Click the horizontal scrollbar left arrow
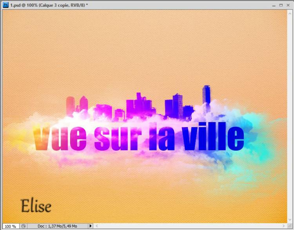 click(x=97, y=226)
